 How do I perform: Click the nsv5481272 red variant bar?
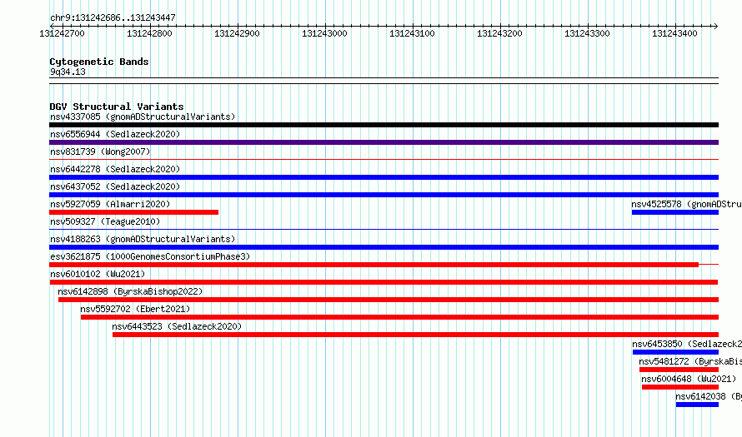(x=679, y=370)
